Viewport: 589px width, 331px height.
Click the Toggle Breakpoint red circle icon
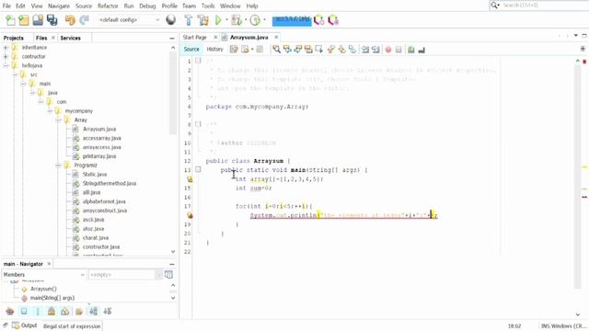click(x=388, y=50)
